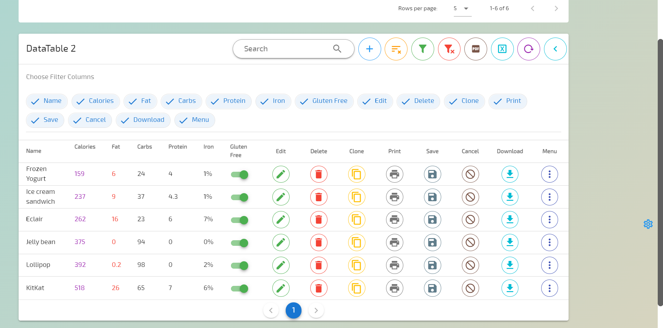Click the purple refresh icon
Image resolution: width=663 pixels, height=328 pixels.
[529, 49]
